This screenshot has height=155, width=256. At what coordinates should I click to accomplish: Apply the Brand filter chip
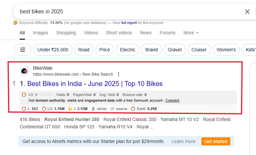[x=152, y=50]
